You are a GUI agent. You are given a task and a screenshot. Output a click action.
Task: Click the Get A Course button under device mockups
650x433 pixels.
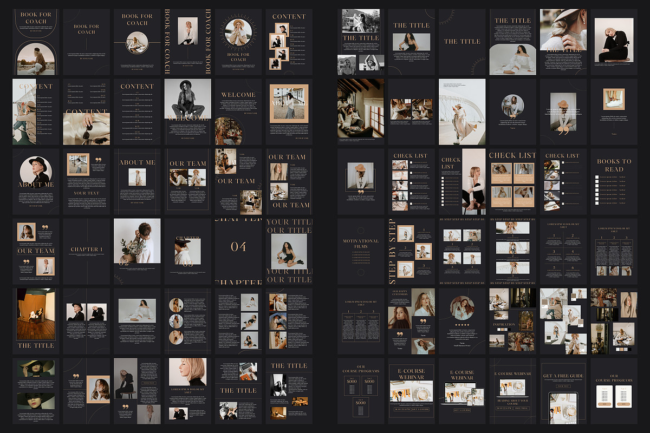tap(461, 410)
